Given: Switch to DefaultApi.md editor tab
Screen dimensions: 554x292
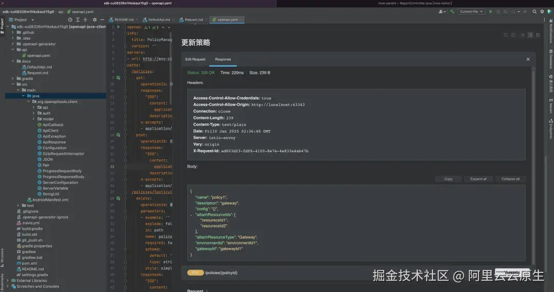Looking at the screenshot, I should pos(159,20).
